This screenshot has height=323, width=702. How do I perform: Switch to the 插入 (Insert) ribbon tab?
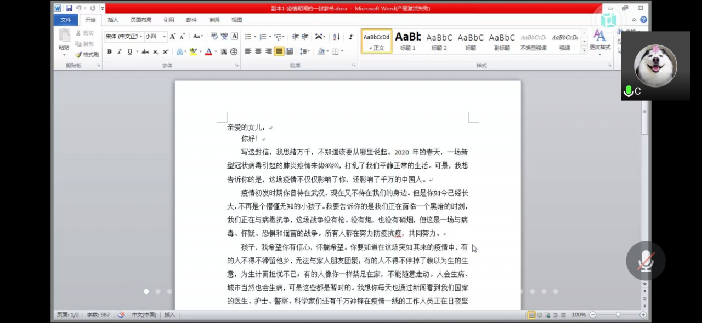[x=113, y=20]
